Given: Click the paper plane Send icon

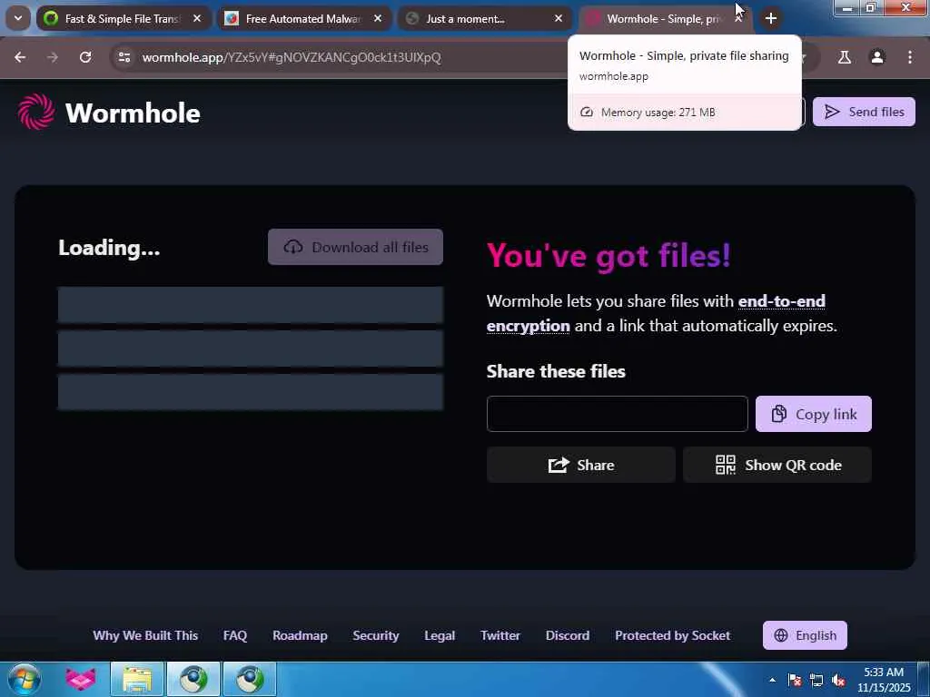Looking at the screenshot, I should pos(832,112).
